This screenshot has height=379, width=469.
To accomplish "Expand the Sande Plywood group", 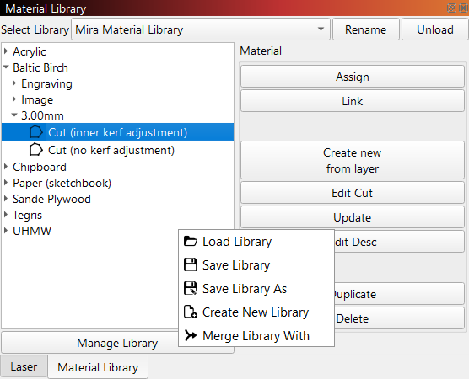I will (6, 199).
